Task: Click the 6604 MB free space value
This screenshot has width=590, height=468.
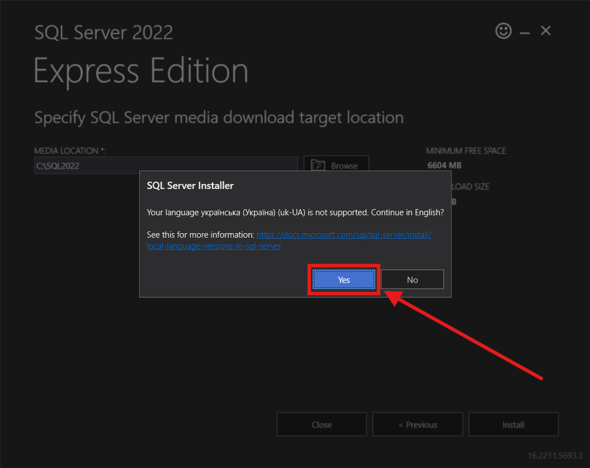Action: [444, 166]
